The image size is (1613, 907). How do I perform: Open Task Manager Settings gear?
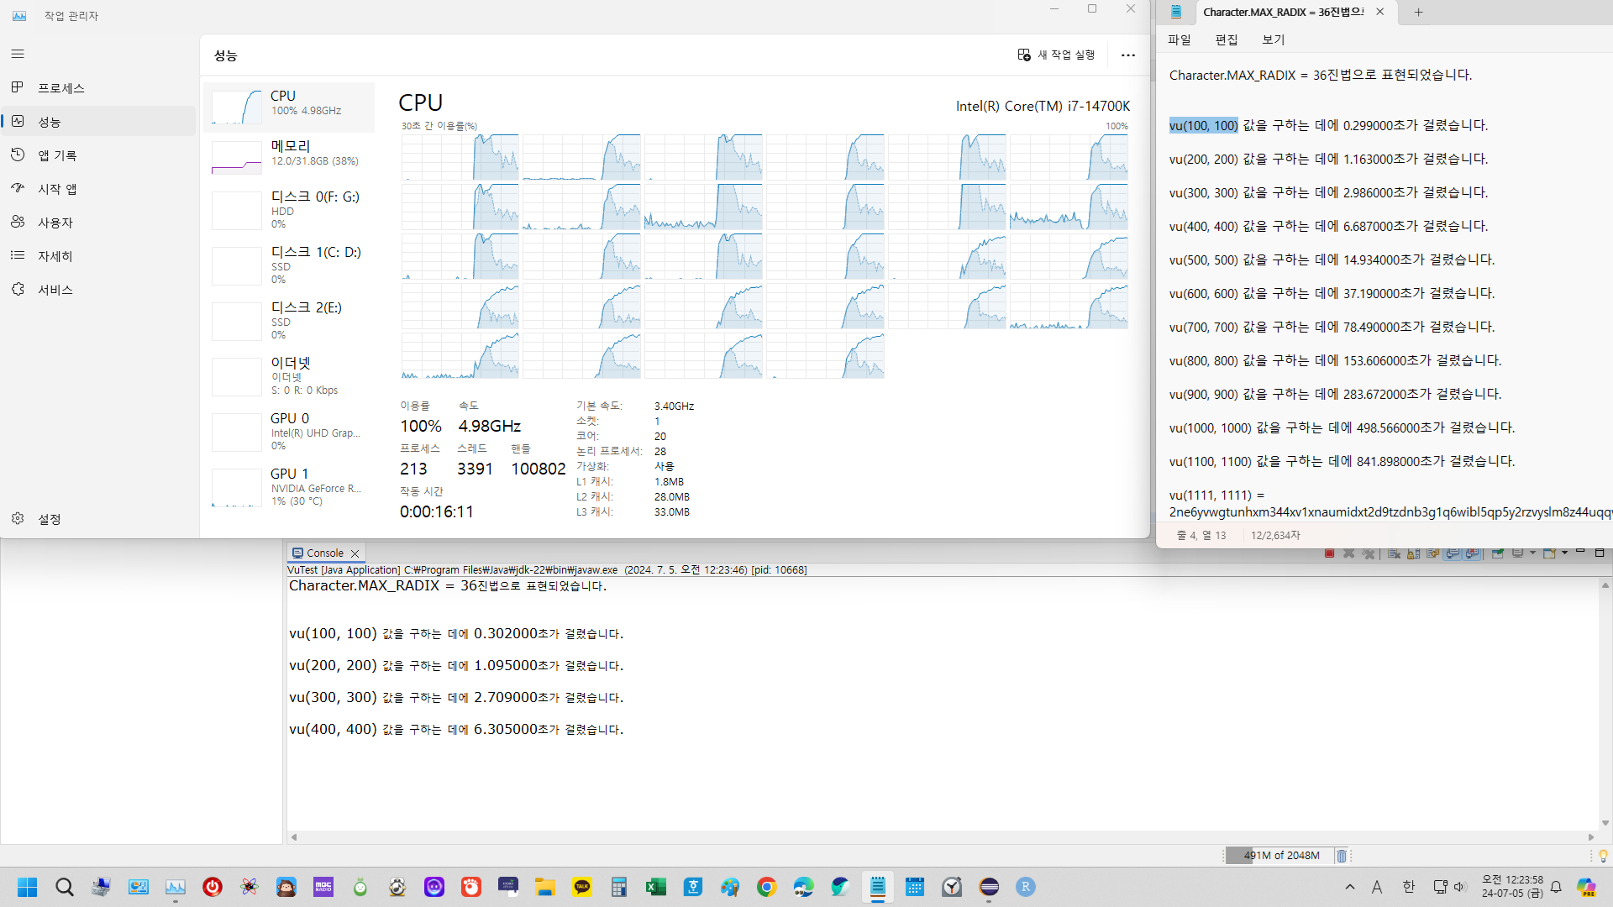coord(18,519)
